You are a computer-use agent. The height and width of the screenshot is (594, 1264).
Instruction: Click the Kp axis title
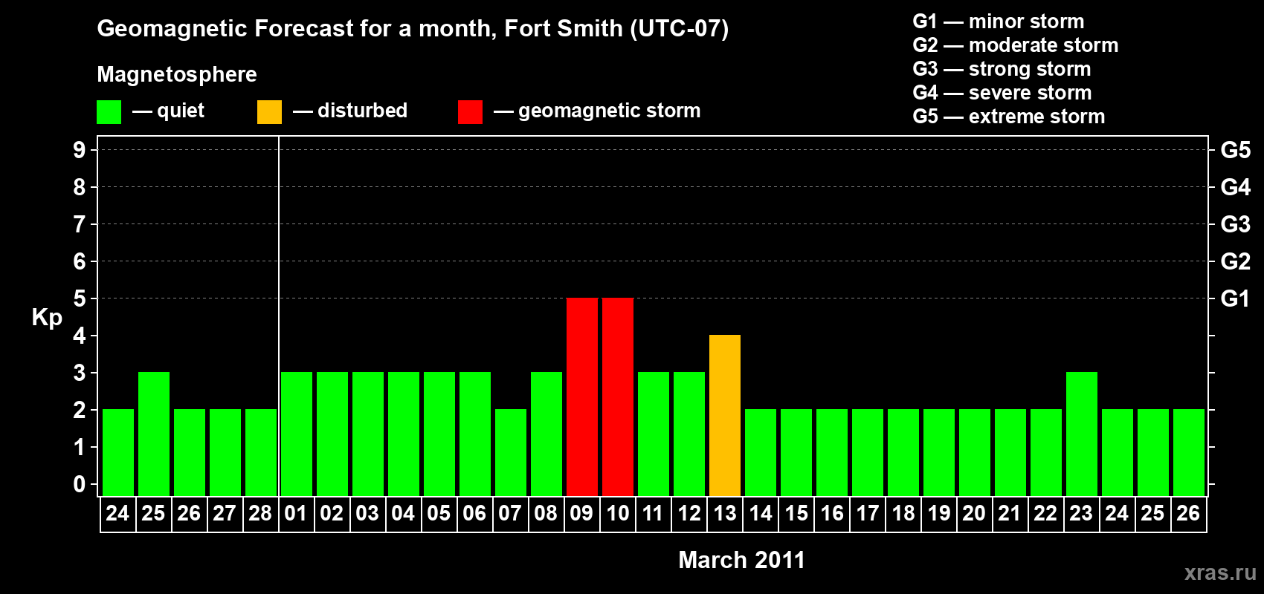tap(47, 317)
